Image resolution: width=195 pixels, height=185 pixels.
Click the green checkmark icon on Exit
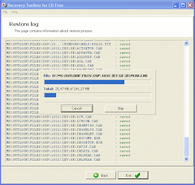[137, 175]
